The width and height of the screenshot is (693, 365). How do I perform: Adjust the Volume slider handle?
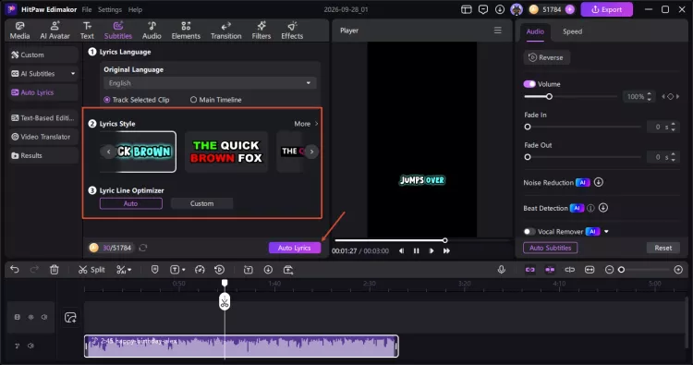coord(549,96)
